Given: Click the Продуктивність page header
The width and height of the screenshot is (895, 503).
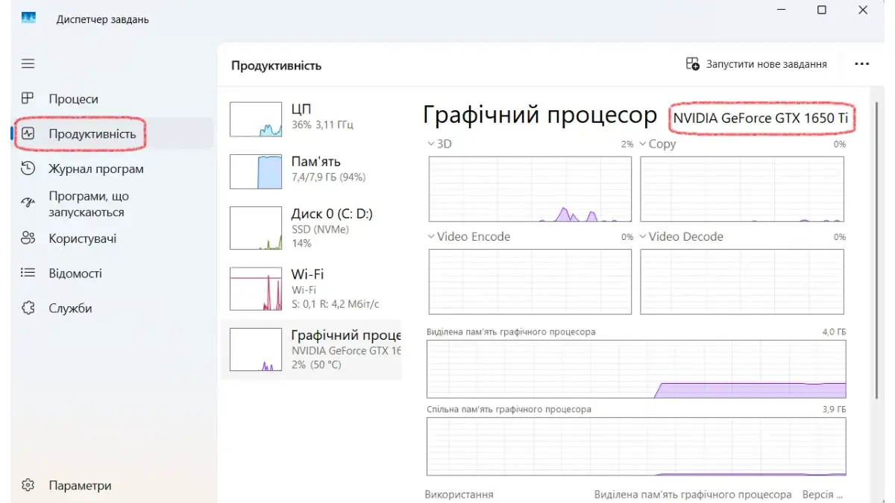Looking at the screenshot, I should (276, 66).
